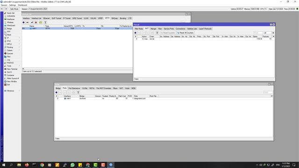Screen dimensions: 299x168
Task: Click Find field in Bridge window
Action: (x=268, y=92)
